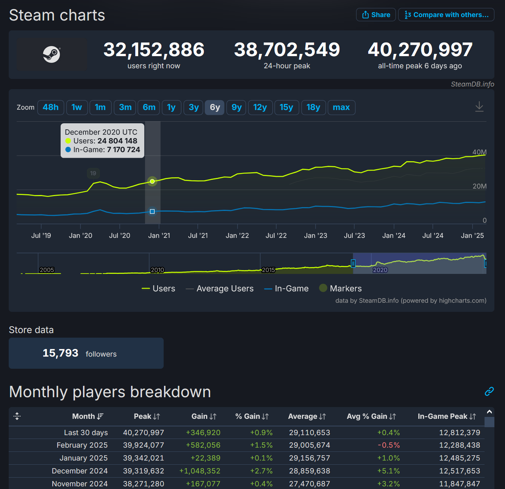This screenshot has height=489, width=505.
Task: Click the "December 2024" row label
Action: (80, 471)
